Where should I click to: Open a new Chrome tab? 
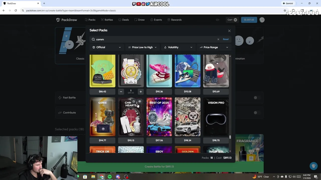click(x=44, y=3)
